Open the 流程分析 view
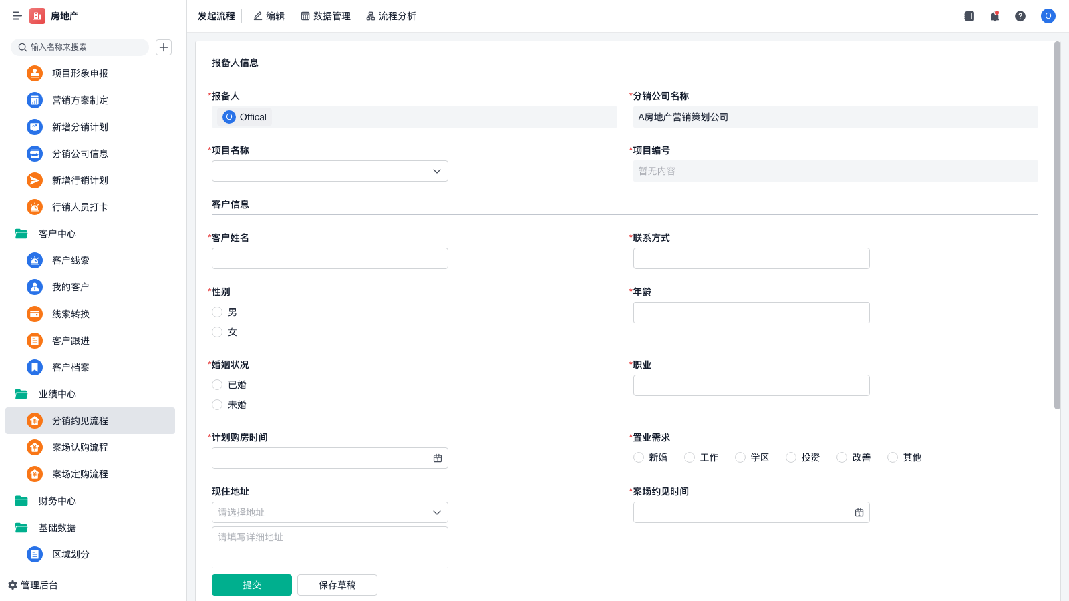 click(391, 16)
